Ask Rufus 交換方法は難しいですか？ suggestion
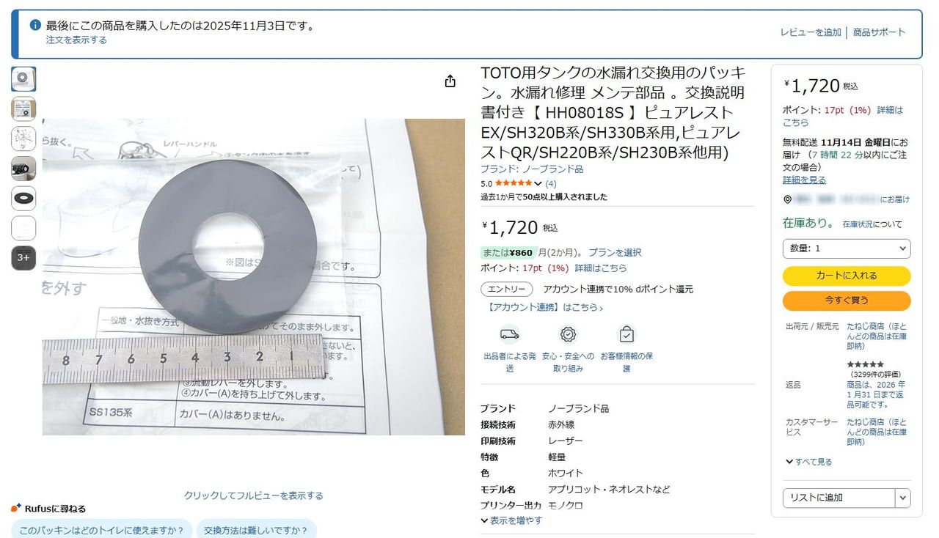The height and width of the screenshot is (538, 939). pos(256,530)
